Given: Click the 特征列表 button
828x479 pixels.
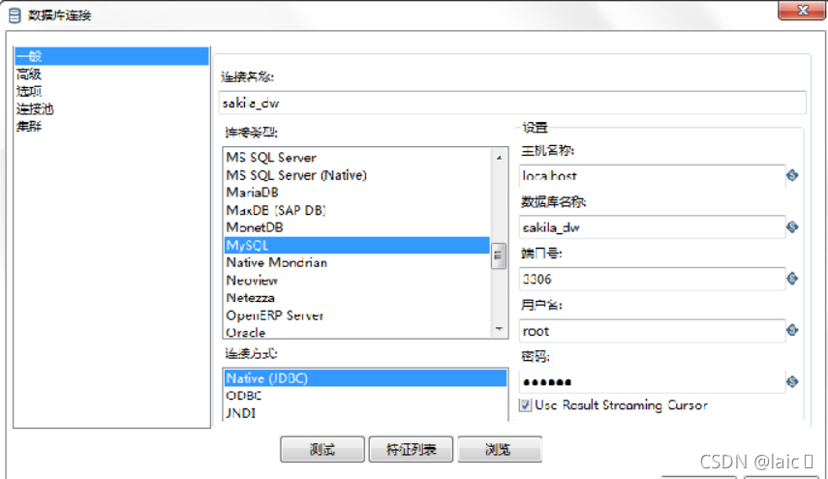Looking at the screenshot, I should pos(411,449).
